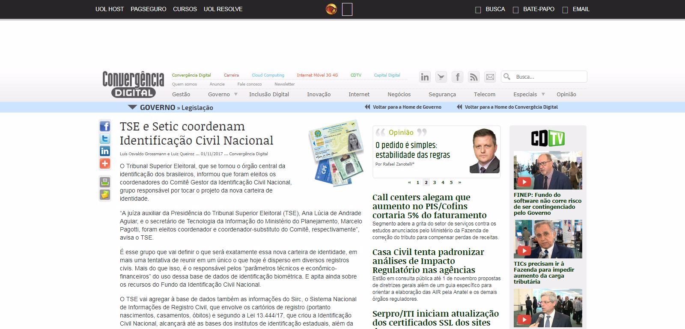Go to previous opinion with « arrow
Viewport: 685px width, 329px height.
point(409,182)
